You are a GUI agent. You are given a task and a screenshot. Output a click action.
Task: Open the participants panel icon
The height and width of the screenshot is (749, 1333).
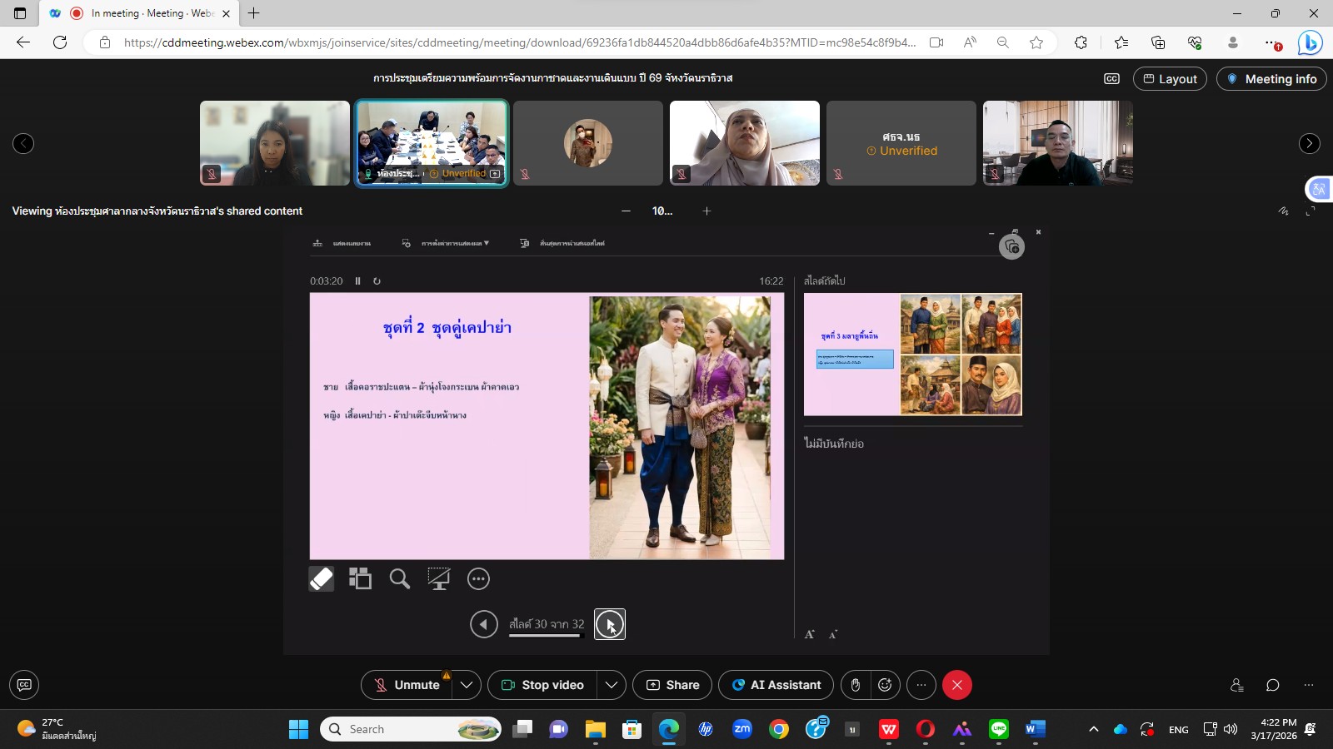tap(1237, 685)
